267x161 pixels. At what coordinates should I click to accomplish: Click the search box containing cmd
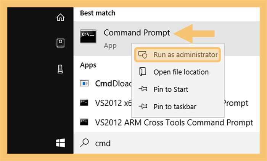coord(167,143)
